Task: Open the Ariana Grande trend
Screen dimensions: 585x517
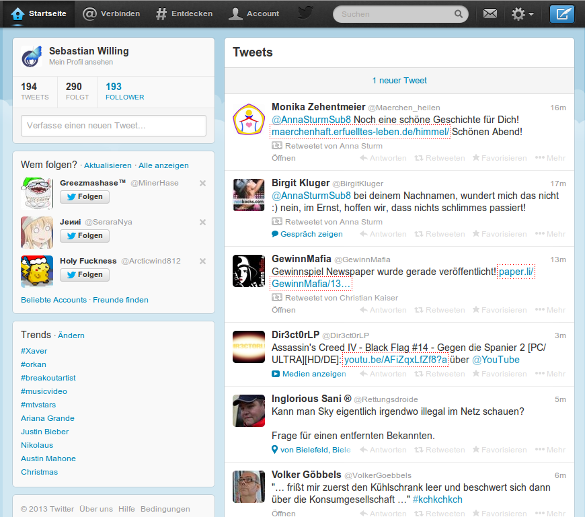Action: pos(48,418)
